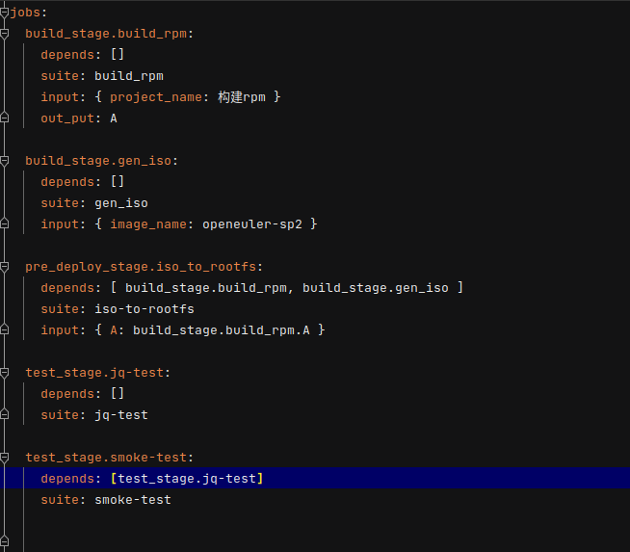The image size is (630, 552).
Task: Click the empty brackets under build_rpm depends
Action: click(x=118, y=55)
